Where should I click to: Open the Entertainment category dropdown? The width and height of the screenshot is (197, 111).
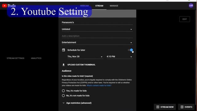[x=97, y=43]
